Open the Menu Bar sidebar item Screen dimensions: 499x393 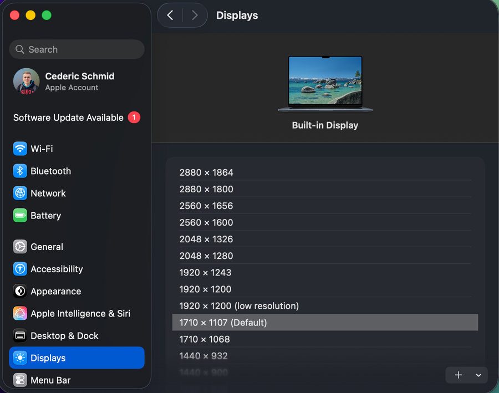pos(77,380)
